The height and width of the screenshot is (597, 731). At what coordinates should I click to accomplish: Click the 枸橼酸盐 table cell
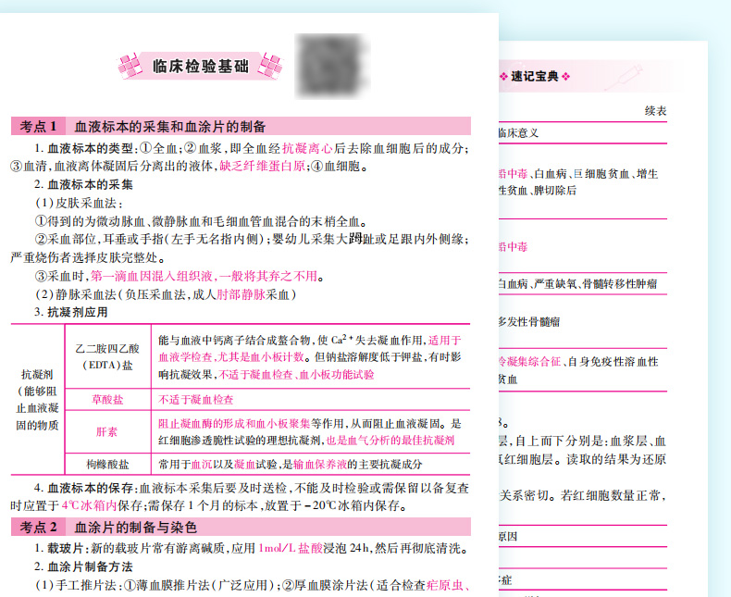[x=108, y=464]
